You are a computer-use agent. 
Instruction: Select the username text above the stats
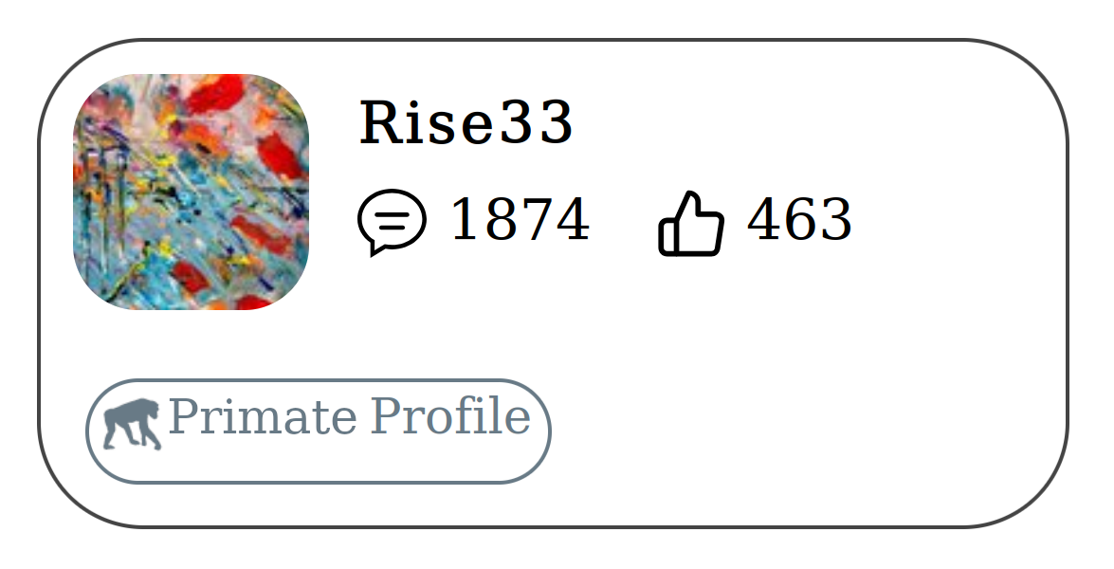coord(466,123)
